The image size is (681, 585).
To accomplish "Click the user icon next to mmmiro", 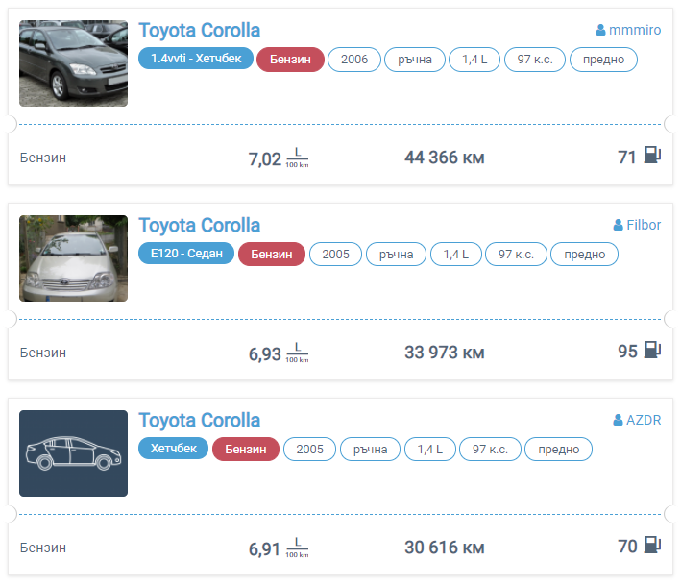I will (x=601, y=31).
